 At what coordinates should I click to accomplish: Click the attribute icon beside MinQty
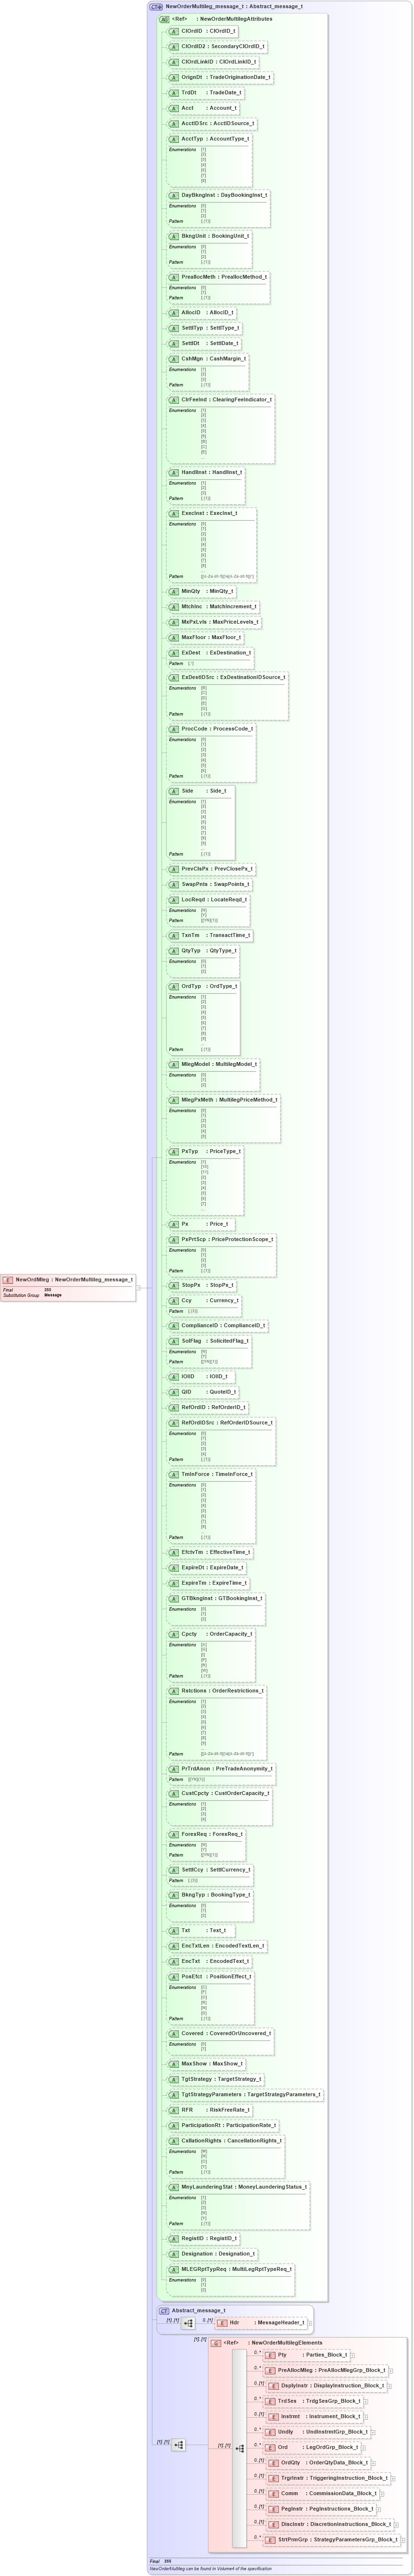coord(174,591)
